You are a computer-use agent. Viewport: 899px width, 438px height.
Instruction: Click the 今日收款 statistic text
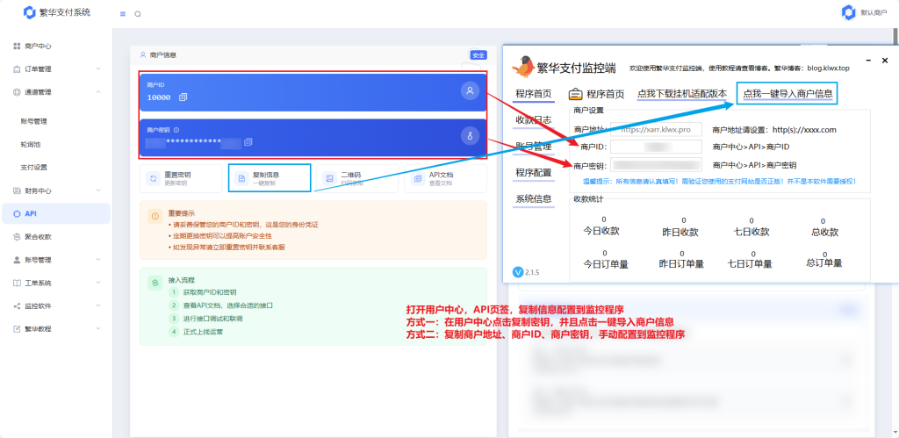[x=601, y=231]
